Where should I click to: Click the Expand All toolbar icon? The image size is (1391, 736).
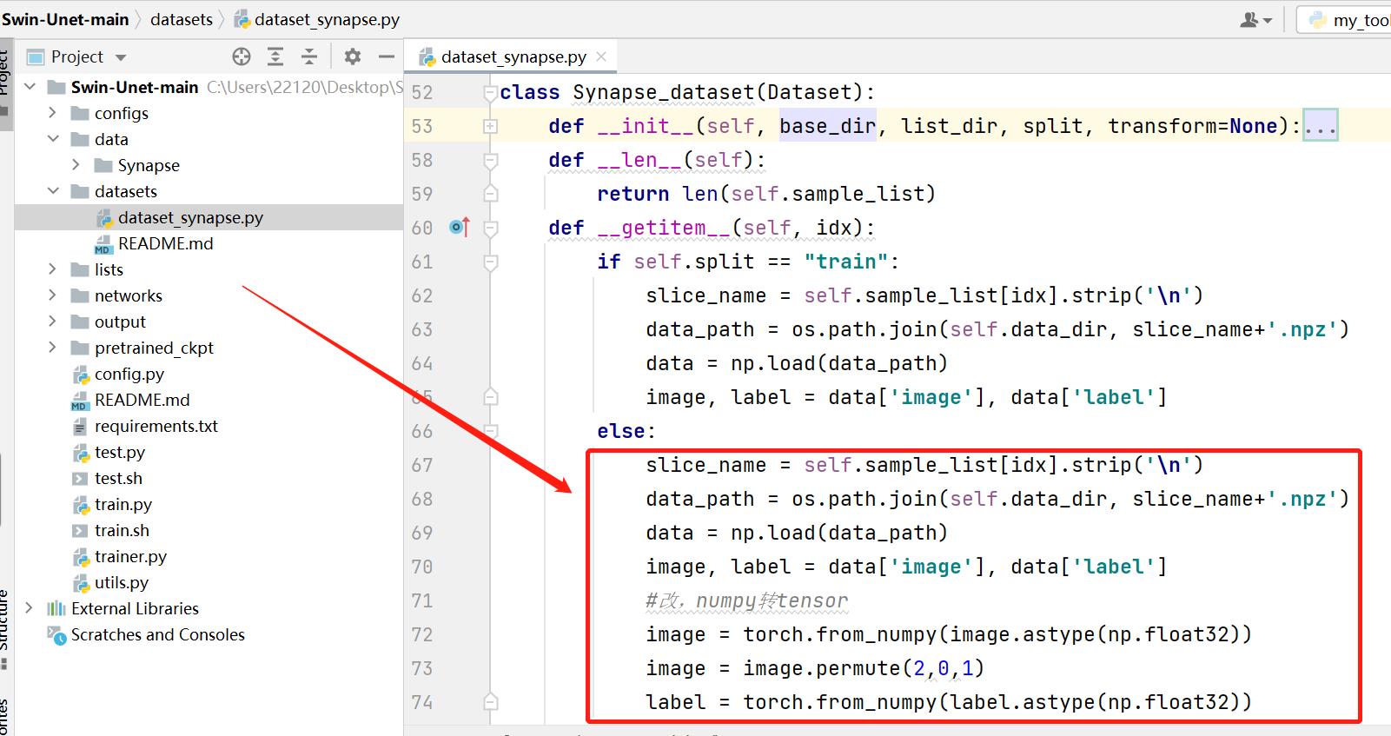[275, 56]
